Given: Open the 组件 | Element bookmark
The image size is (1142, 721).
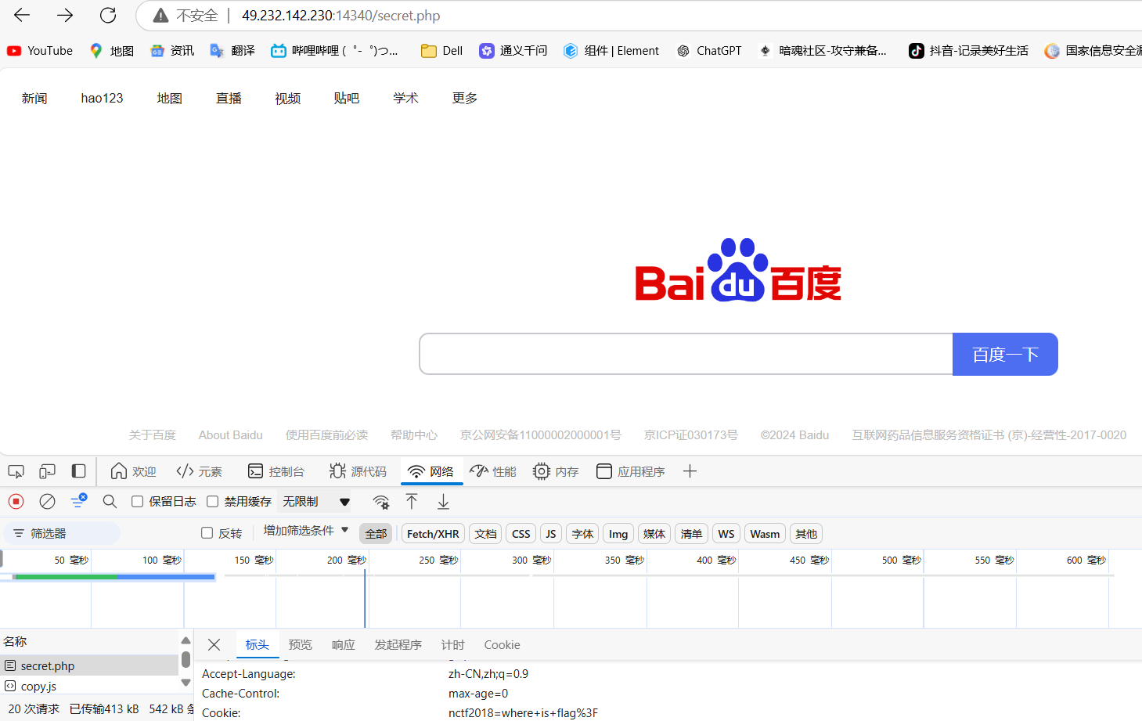Looking at the screenshot, I should pyautogui.click(x=611, y=51).
